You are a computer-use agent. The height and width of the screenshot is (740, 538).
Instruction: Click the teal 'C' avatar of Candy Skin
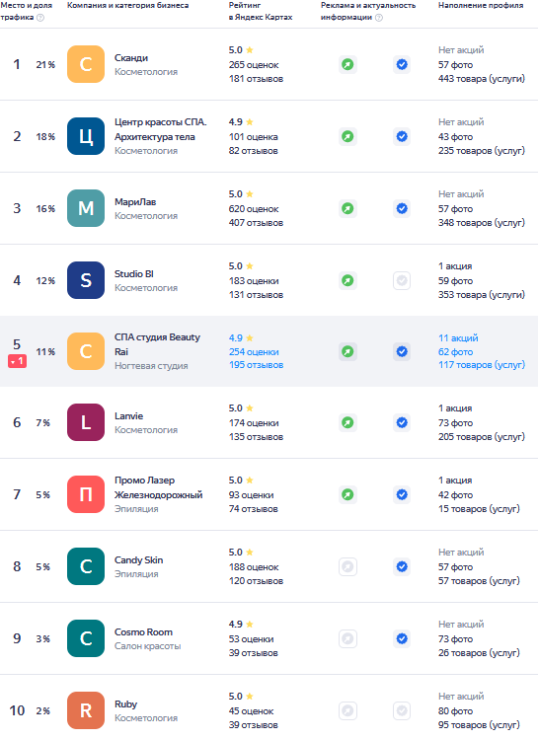(86, 566)
